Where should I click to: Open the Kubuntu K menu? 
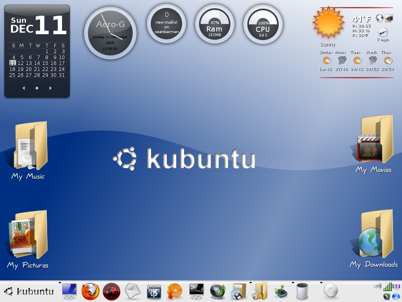click(x=29, y=291)
